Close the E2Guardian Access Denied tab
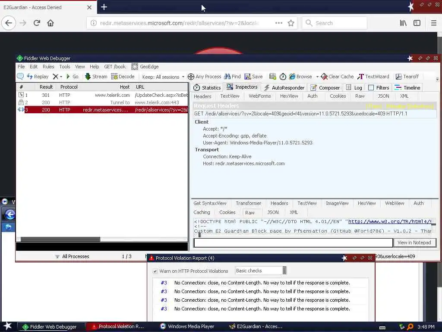442x332 pixels. point(89,7)
